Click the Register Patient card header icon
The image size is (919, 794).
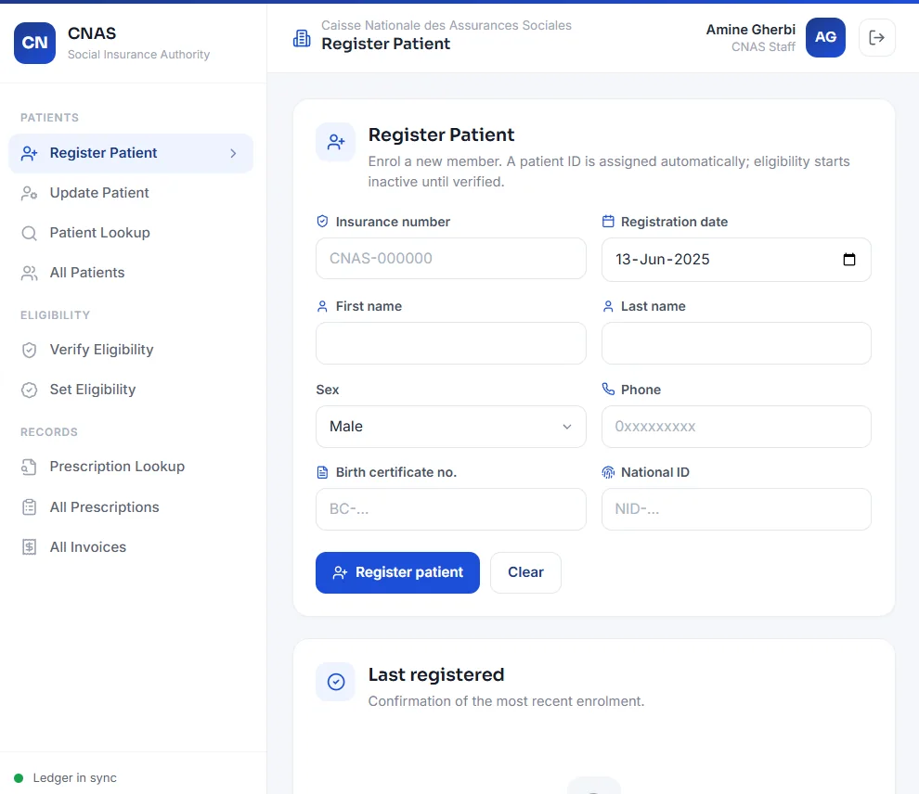(336, 142)
